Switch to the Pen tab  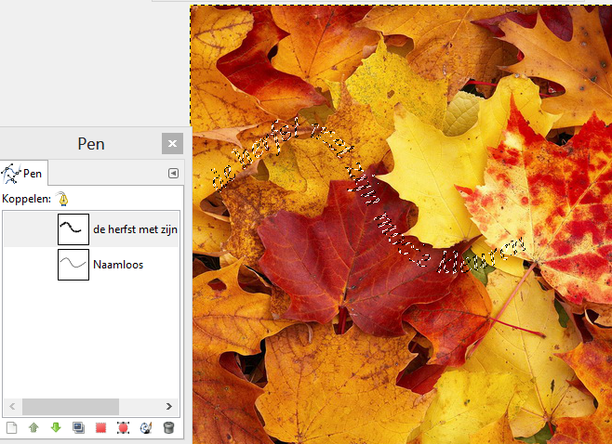[x=24, y=173]
